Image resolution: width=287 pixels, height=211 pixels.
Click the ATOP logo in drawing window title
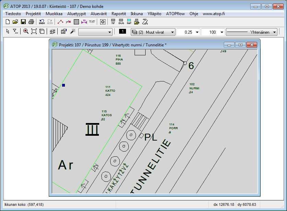pos(55,45)
